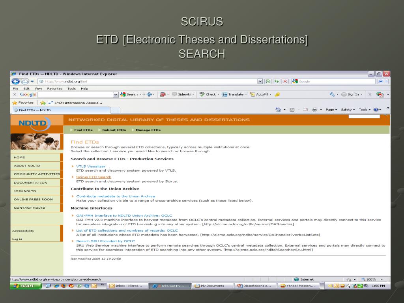The image size is (404, 303).
Task: Open the View menu
Action: pyautogui.click(x=38, y=89)
